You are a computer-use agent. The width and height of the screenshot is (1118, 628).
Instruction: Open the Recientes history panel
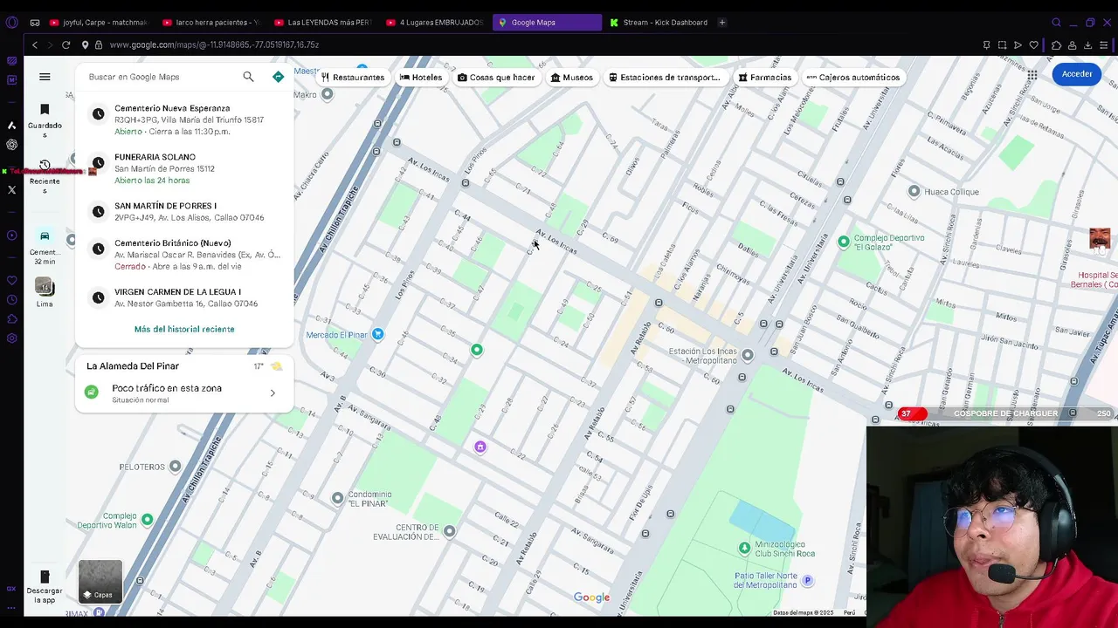click(45, 177)
